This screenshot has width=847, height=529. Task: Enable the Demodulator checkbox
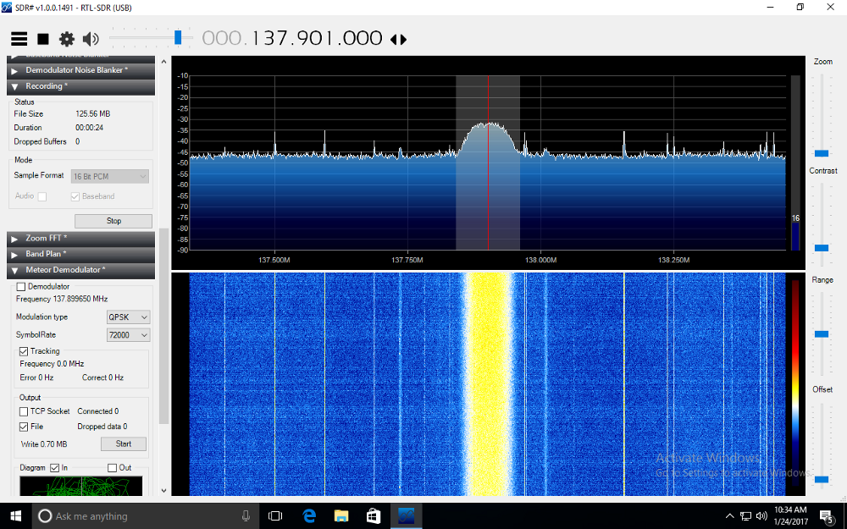point(22,287)
